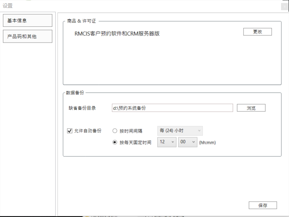Viewport: 289px width, 217px height.
Task: Open the hour dropdown showing 12
Action: pos(167,142)
